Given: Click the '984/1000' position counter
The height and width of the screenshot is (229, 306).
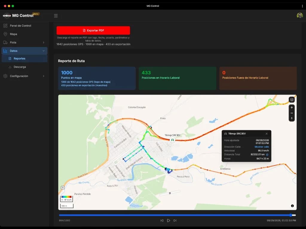Looking at the screenshot, I should pos(65,220).
